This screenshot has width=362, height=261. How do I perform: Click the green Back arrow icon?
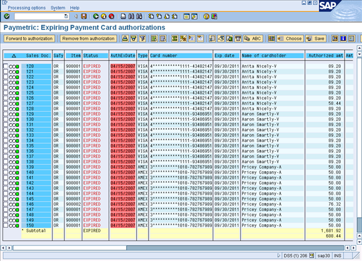tap(96, 16)
